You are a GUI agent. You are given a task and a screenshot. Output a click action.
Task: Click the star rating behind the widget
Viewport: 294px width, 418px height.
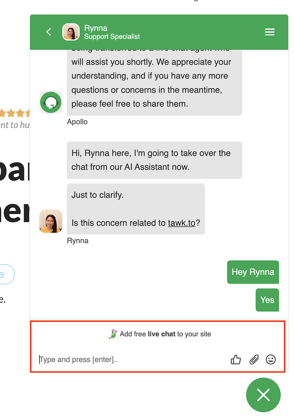[15, 113]
